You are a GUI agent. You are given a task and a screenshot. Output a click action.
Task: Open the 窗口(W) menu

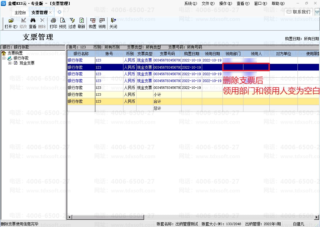coord(261,3)
